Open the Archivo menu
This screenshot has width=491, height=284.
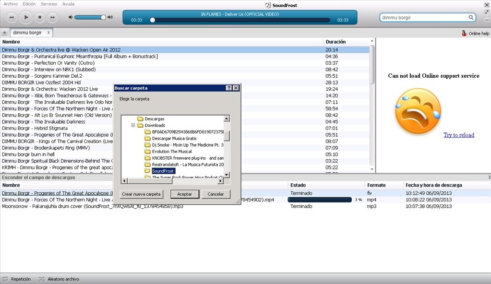coord(11,4)
